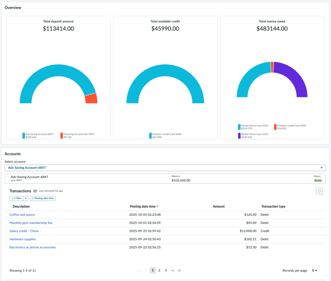
Task: Click the $103,650.00 balance value
Action: (x=181, y=181)
